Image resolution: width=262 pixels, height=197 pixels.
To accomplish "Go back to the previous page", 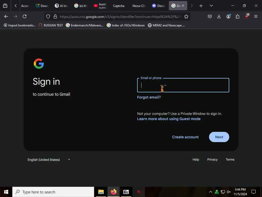I will (x=6, y=16).
